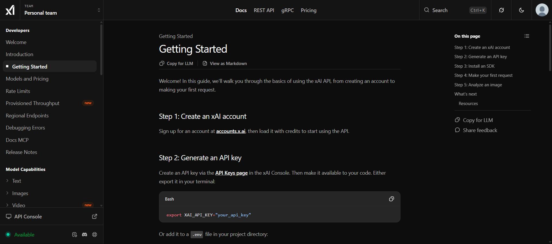Open Rate Limits page

(x=18, y=91)
